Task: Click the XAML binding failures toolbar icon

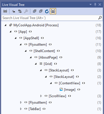Action: point(5,11)
